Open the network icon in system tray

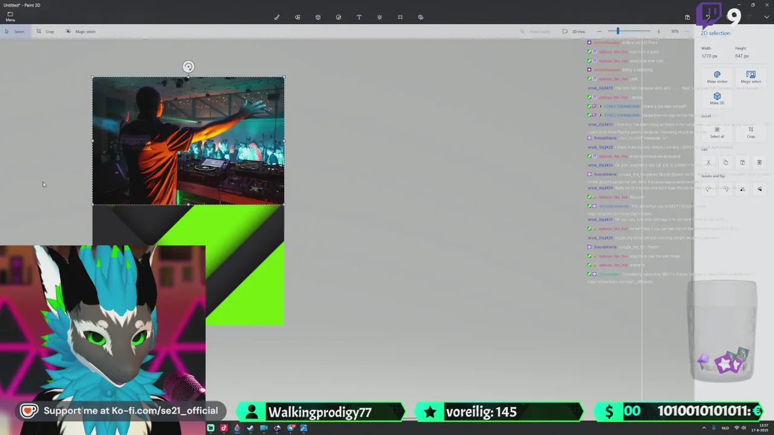tap(736, 428)
